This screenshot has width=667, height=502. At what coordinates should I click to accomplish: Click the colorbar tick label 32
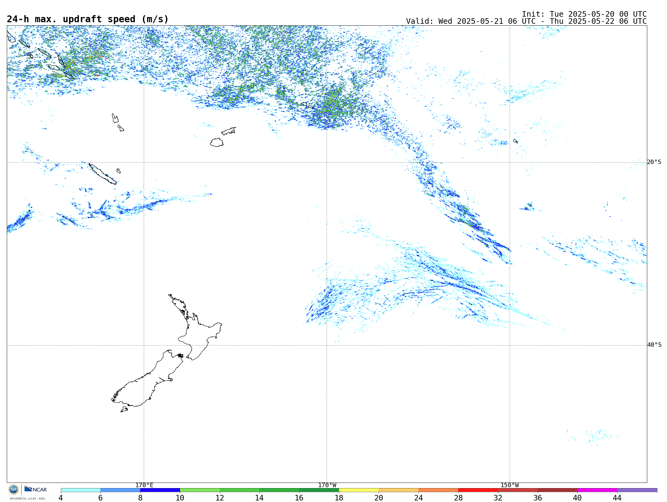(498, 498)
